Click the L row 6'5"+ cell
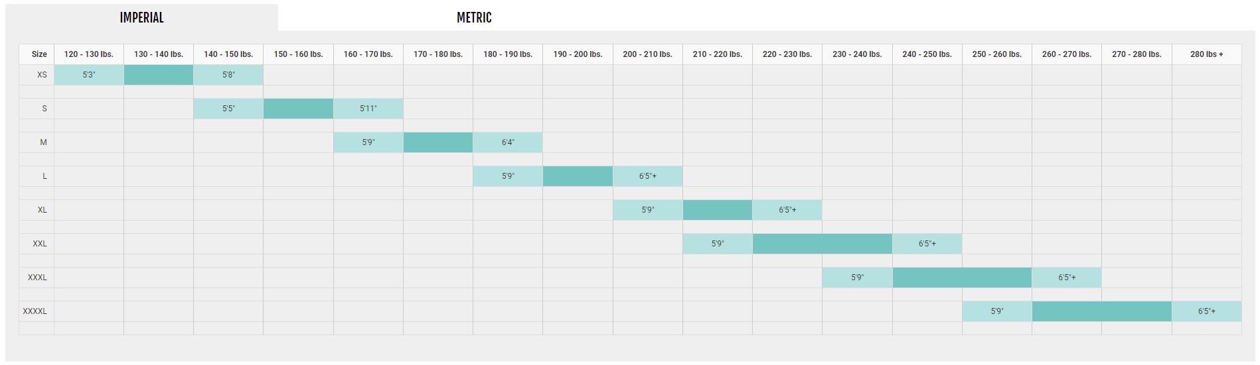1260x365 pixels. (647, 176)
